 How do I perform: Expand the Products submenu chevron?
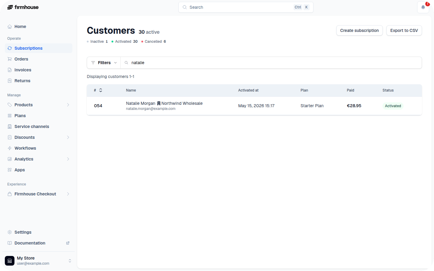tap(68, 105)
